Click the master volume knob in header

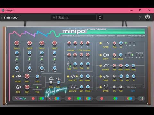[x=147, y=17]
